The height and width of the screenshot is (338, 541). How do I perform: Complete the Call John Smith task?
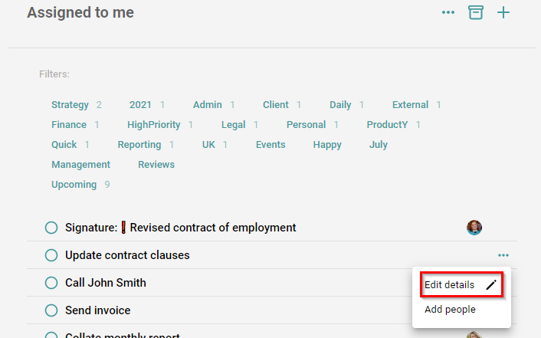click(x=51, y=283)
